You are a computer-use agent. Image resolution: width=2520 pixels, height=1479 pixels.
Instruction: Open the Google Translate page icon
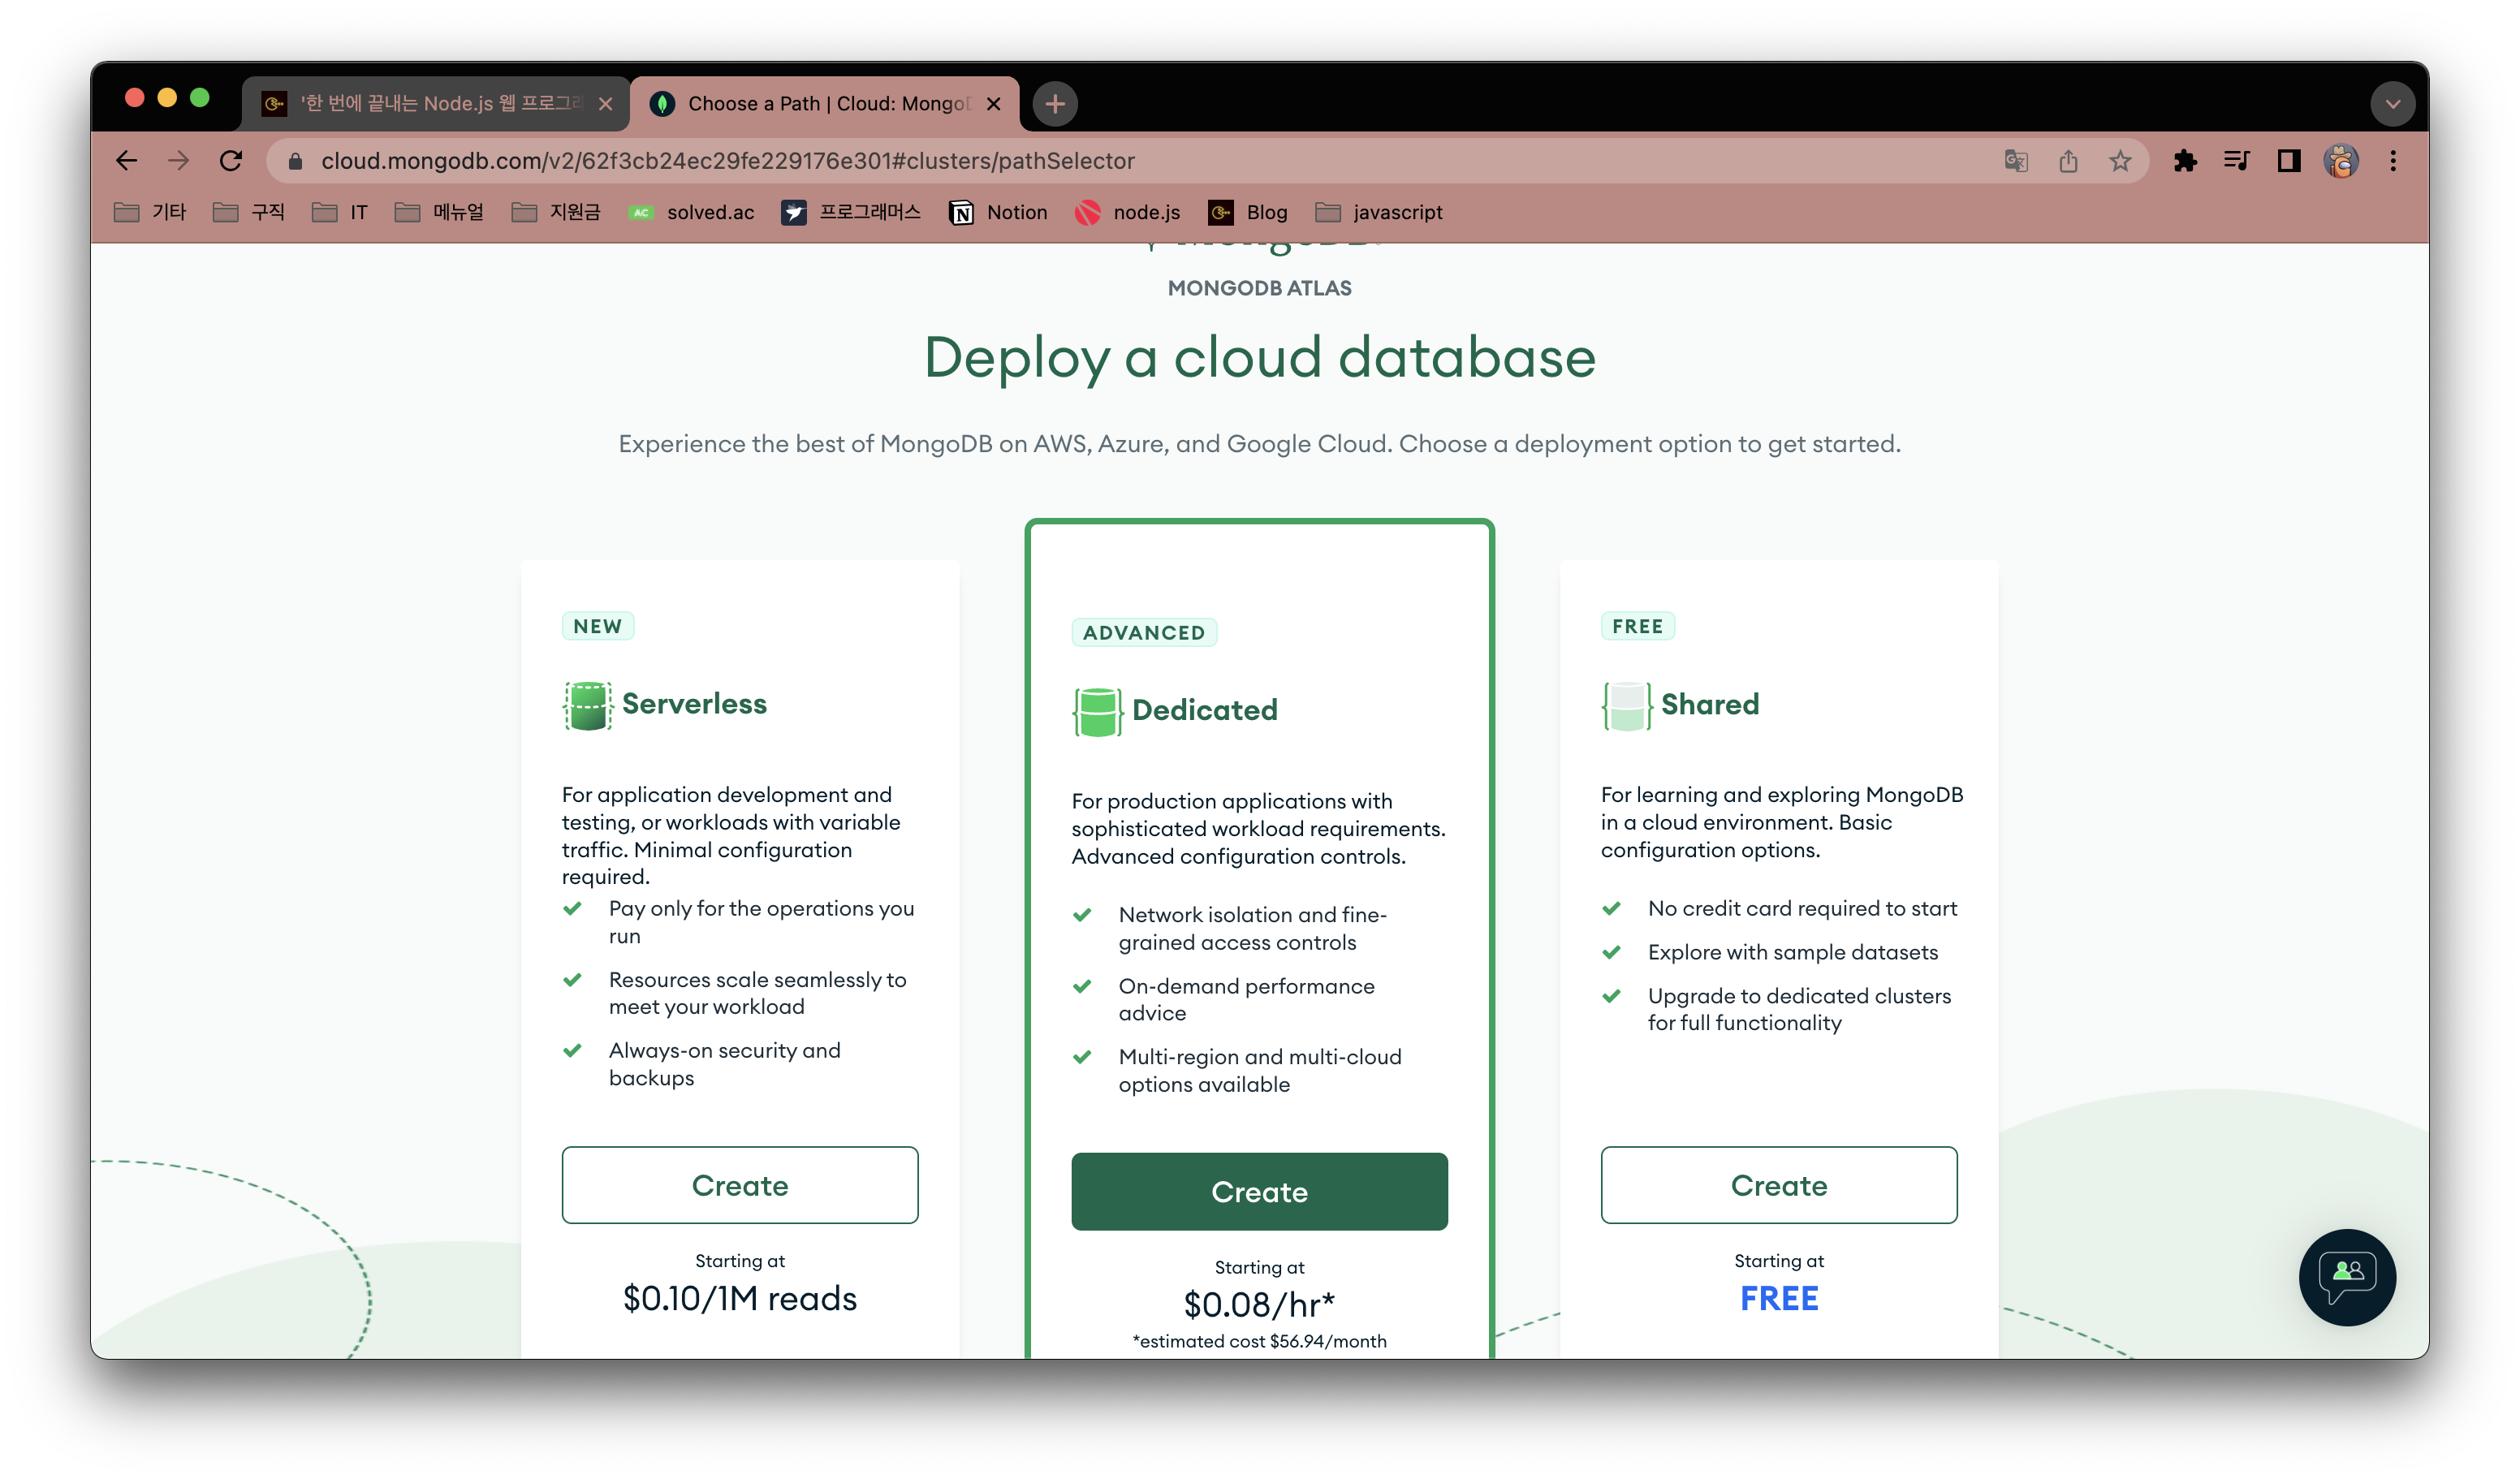pos(2015,160)
